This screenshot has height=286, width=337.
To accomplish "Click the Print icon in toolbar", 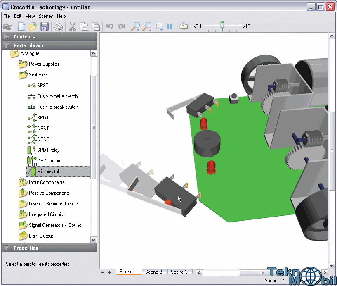I will coord(59,26).
